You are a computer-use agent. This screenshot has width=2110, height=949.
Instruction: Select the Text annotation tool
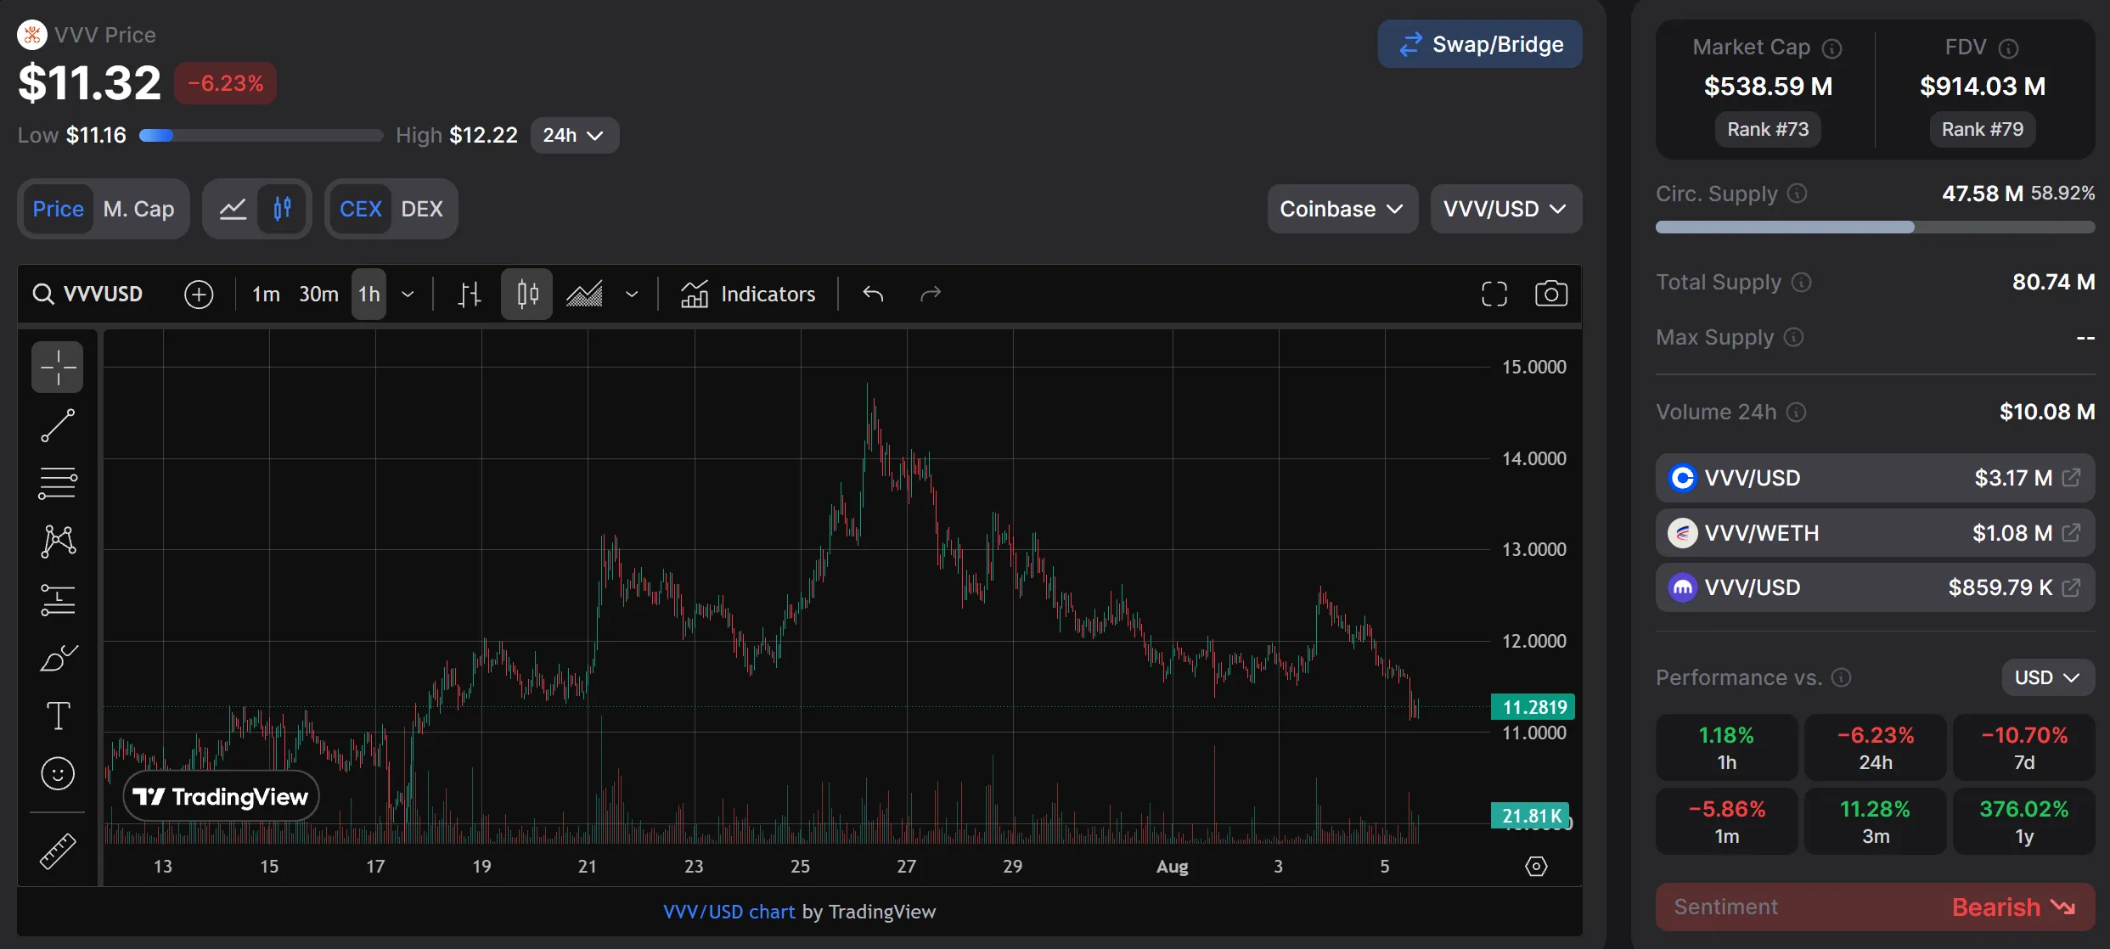[58, 716]
